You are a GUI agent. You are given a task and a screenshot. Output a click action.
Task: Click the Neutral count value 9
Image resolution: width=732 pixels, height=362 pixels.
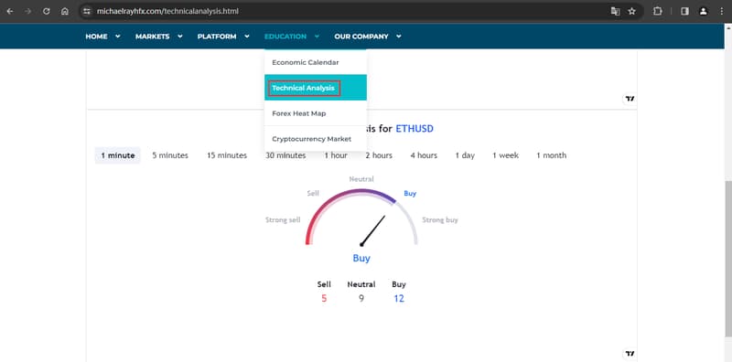(x=361, y=299)
